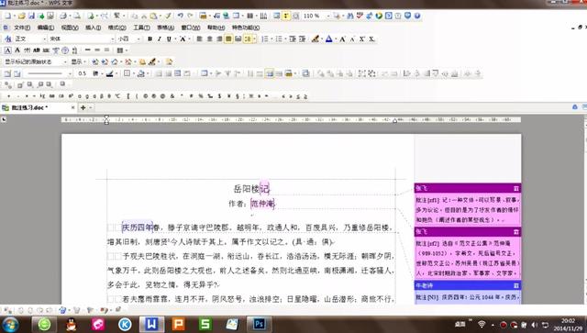
Task: Click the previous change icon in review toolbar
Action: [x=95, y=61]
